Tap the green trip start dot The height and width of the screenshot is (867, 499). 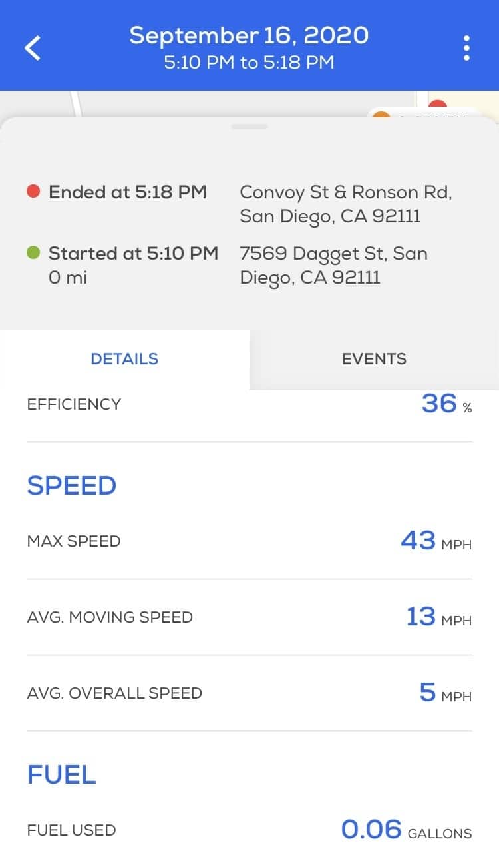[34, 254]
